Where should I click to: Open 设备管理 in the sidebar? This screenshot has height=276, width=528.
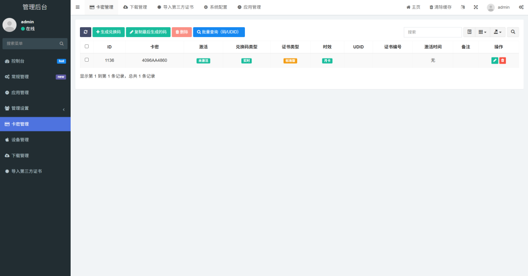(x=35, y=140)
